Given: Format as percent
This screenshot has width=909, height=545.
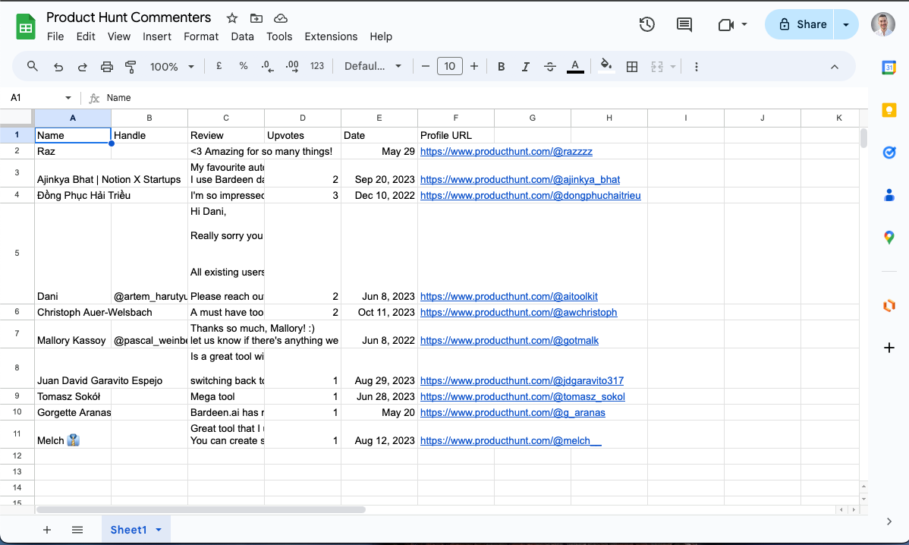Looking at the screenshot, I should click(244, 66).
